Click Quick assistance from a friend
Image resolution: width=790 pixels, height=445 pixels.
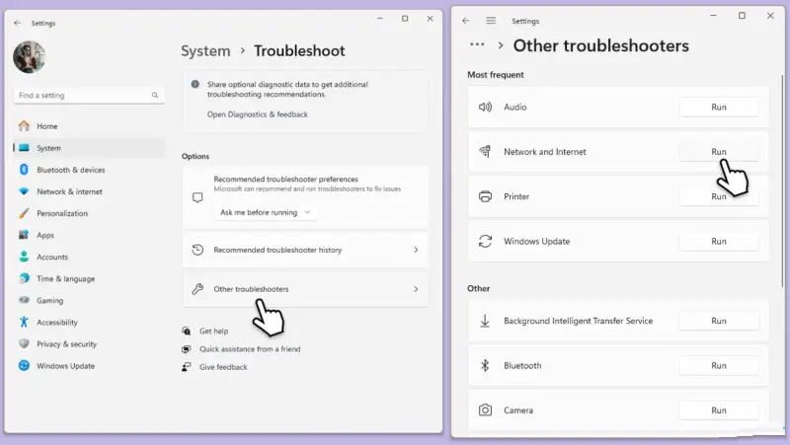coord(250,349)
